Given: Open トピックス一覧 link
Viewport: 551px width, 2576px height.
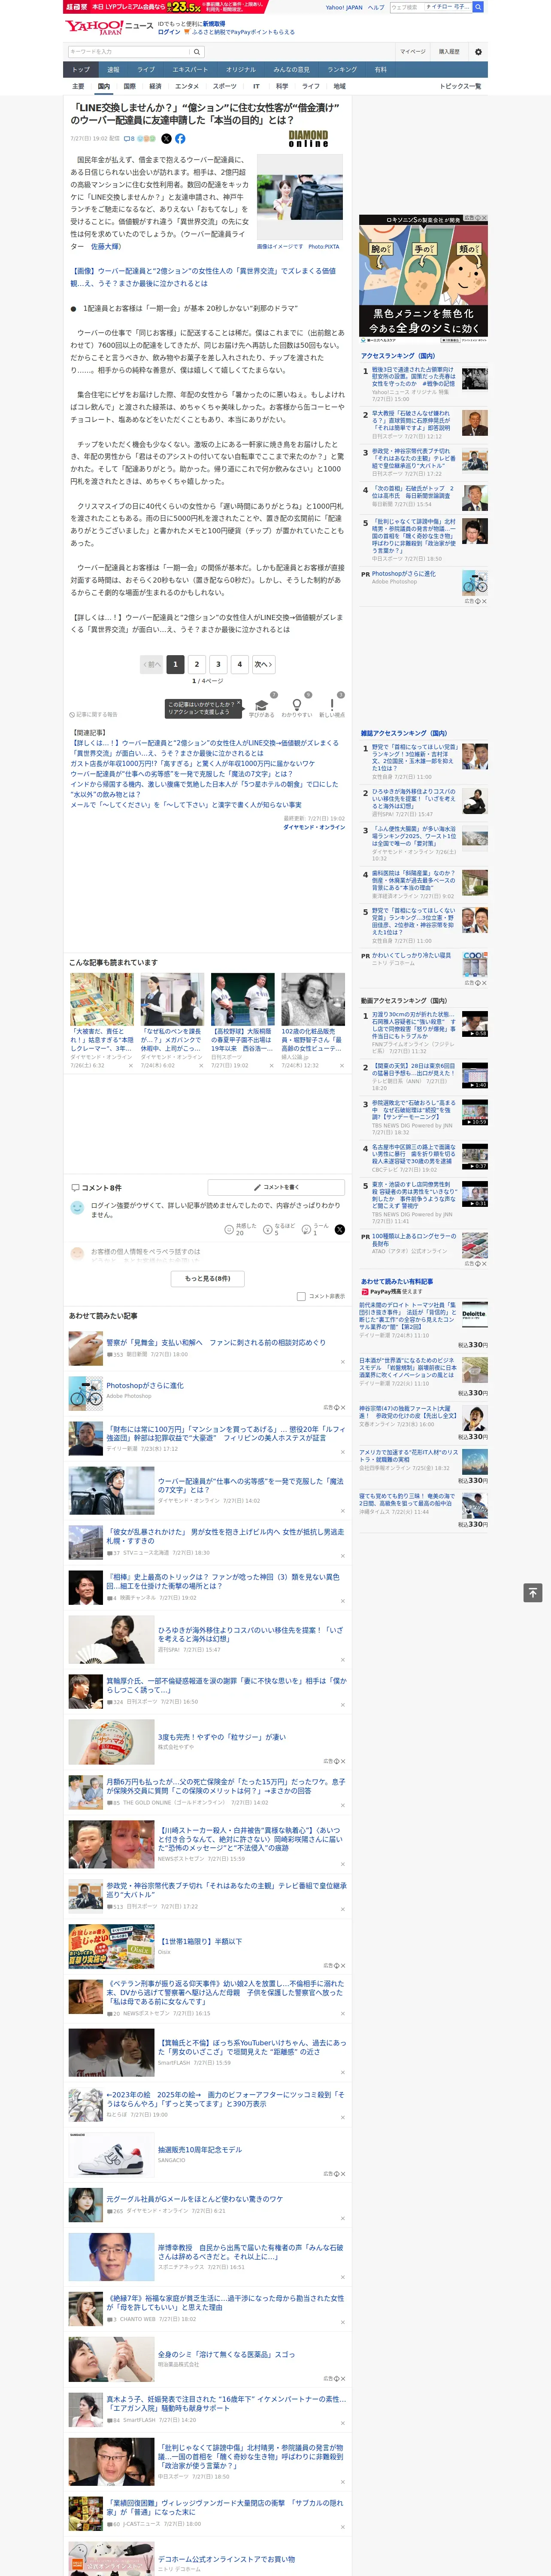Looking at the screenshot, I should [x=460, y=86].
